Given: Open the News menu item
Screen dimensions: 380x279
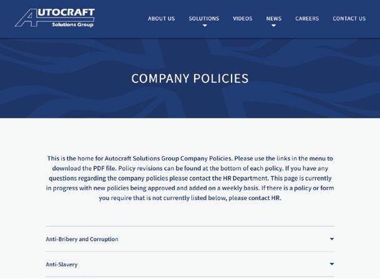Looking at the screenshot, I should click(x=273, y=19).
